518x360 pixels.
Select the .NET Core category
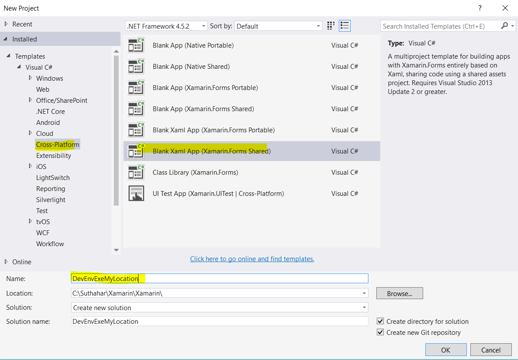[x=50, y=111]
